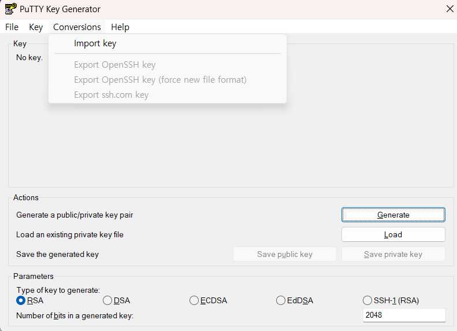Image resolution: width=457 pixels, height=331 pixels.
Task: Open the Help menu
Action: (120, 27)
